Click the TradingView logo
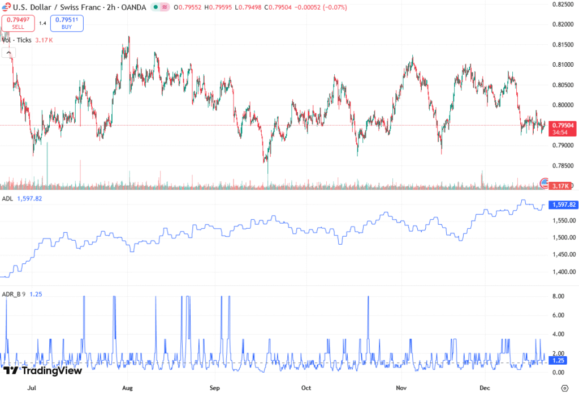Viewport: 579px width, 393px height. coord(43,370)
